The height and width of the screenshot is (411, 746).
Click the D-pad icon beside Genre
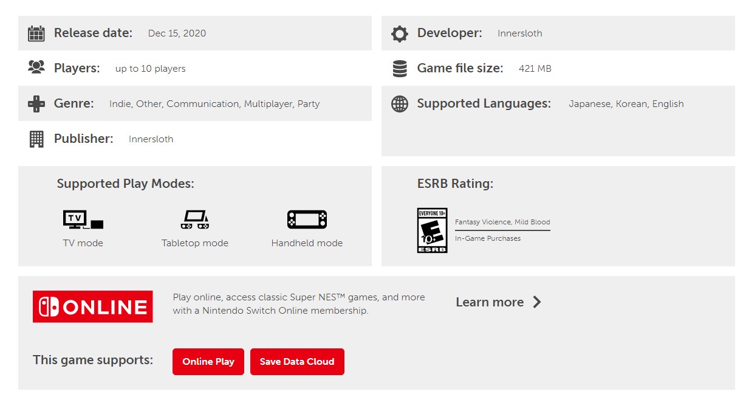36,104
